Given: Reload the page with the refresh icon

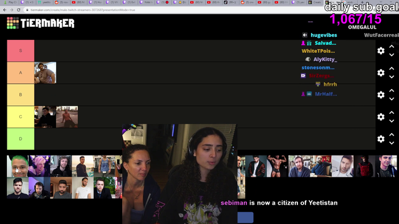Looking at the screenshot, I should click(x=18, y=10).
